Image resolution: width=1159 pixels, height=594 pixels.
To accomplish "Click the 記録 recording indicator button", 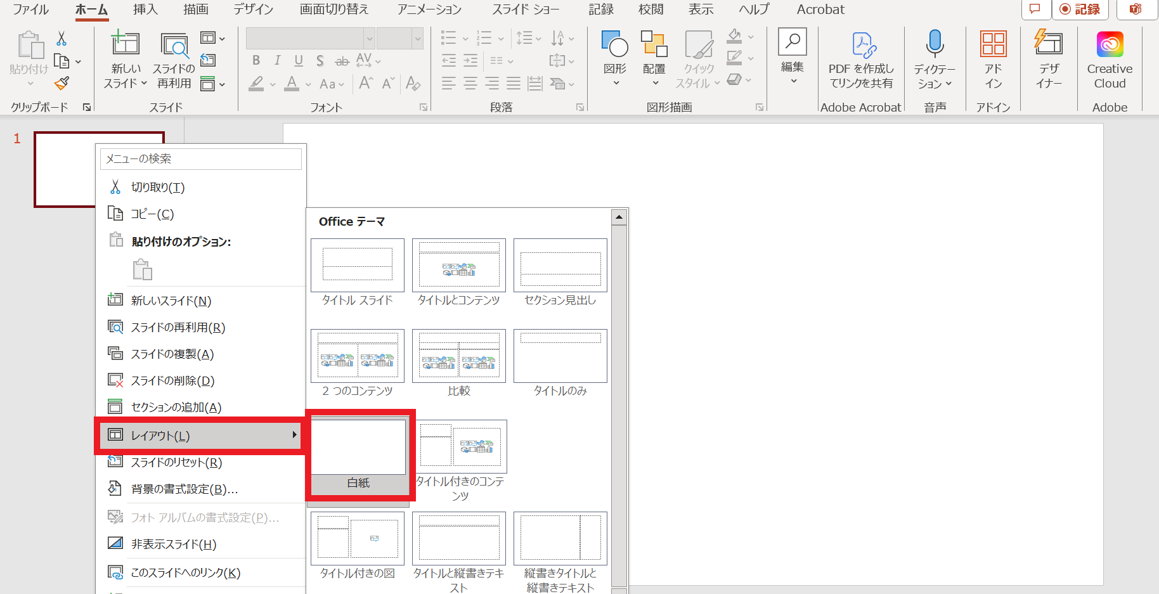I will (x=1080, y=10).
